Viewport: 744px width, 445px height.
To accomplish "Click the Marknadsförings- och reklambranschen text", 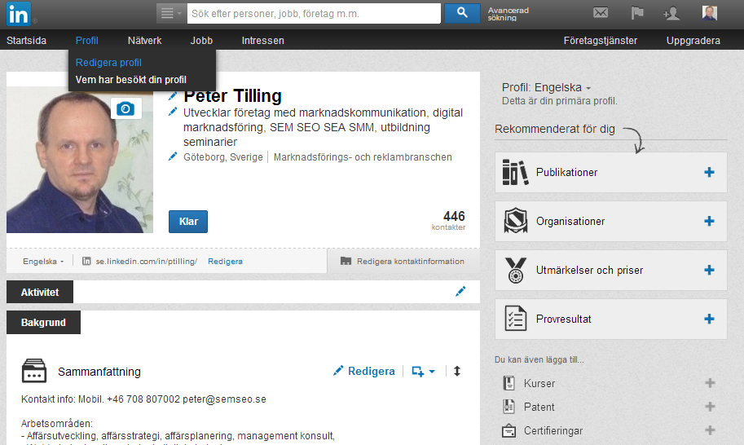I will (363, 157).
